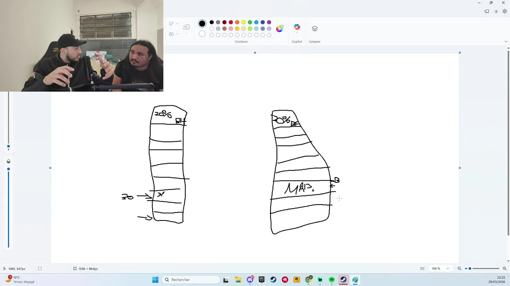Screen dimensions: 510x286
Task: Open File Explorer from taskbar
Action: pos(238,280)
